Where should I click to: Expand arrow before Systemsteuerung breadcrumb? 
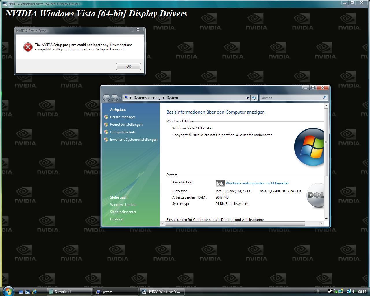(x=131, y=98)
